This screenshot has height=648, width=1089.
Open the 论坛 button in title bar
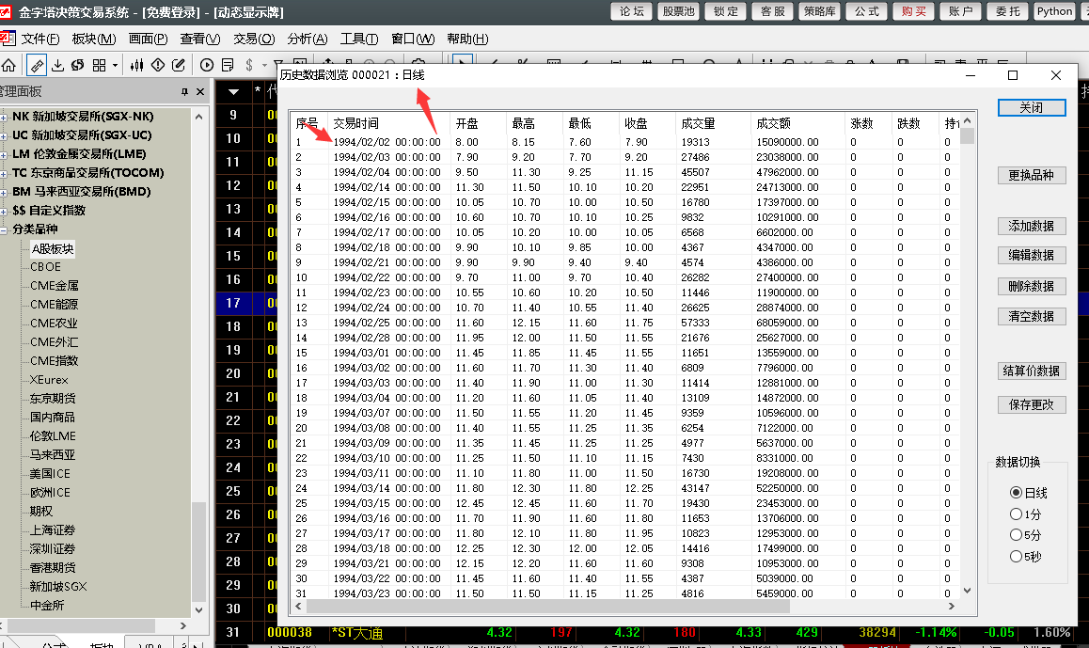(x=631, y=11)
